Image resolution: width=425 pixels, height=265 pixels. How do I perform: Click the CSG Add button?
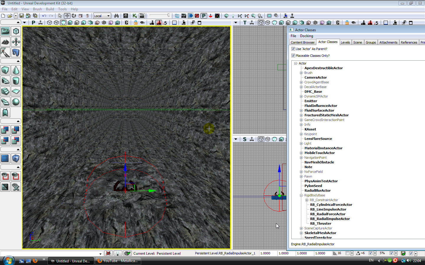click(x=5, y=130)
